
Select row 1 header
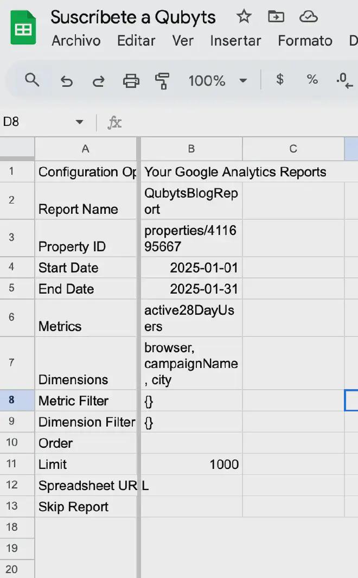point(17,172)
